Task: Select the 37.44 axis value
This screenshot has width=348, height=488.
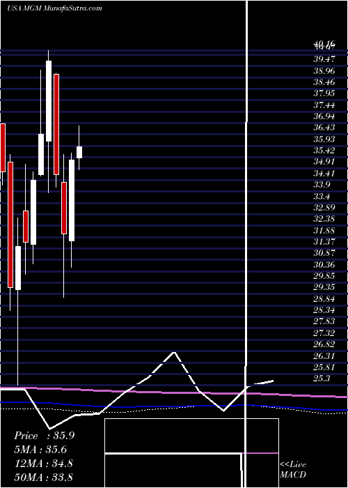Action: [324, 105]
